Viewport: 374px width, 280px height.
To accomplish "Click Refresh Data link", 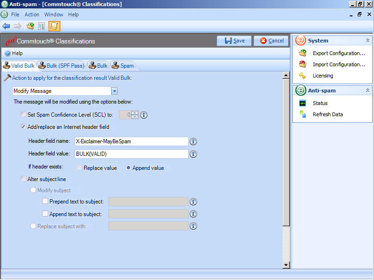I will [x=328, y=114].
